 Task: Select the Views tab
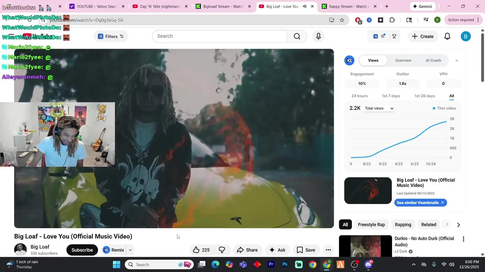coord(373,60)
